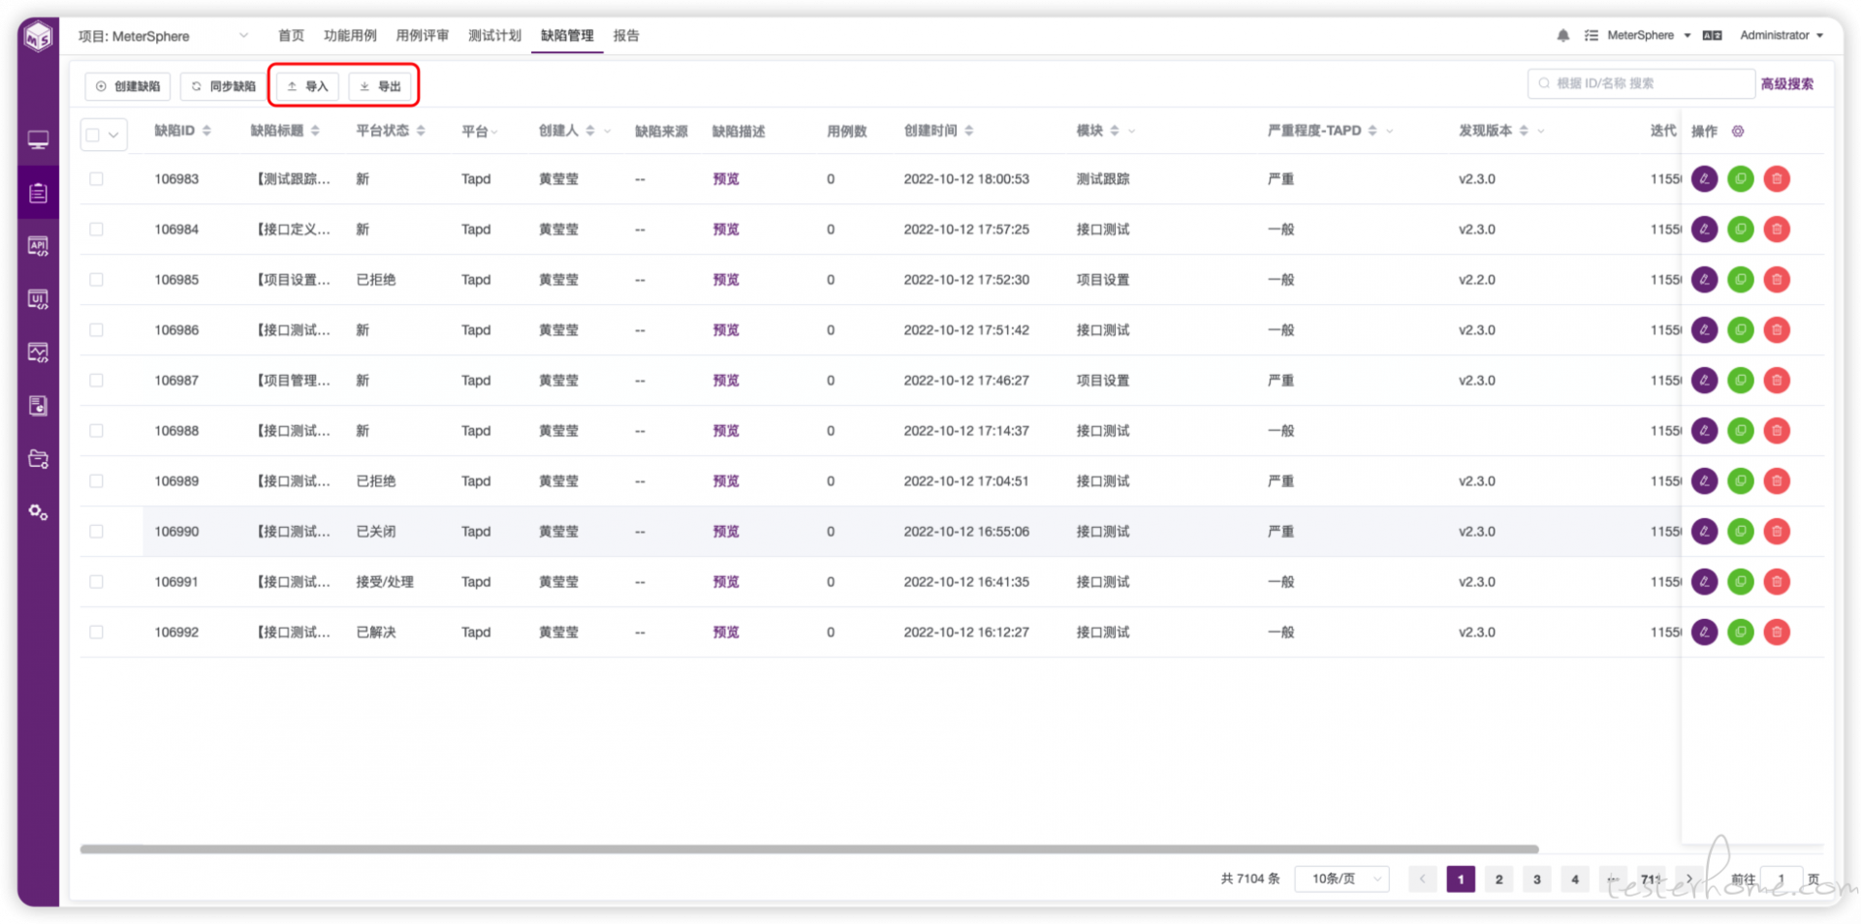Check the row checkbox for defect 106986
The width and height of the screenshot is (1861, 924).
pos(96,329)
